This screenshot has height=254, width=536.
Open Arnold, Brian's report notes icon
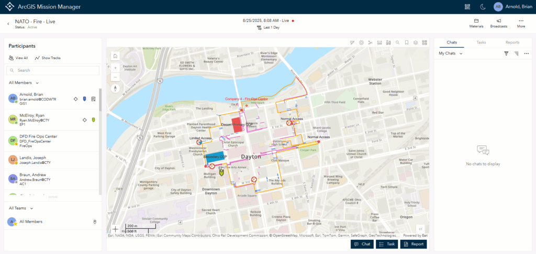click(93, 99)
